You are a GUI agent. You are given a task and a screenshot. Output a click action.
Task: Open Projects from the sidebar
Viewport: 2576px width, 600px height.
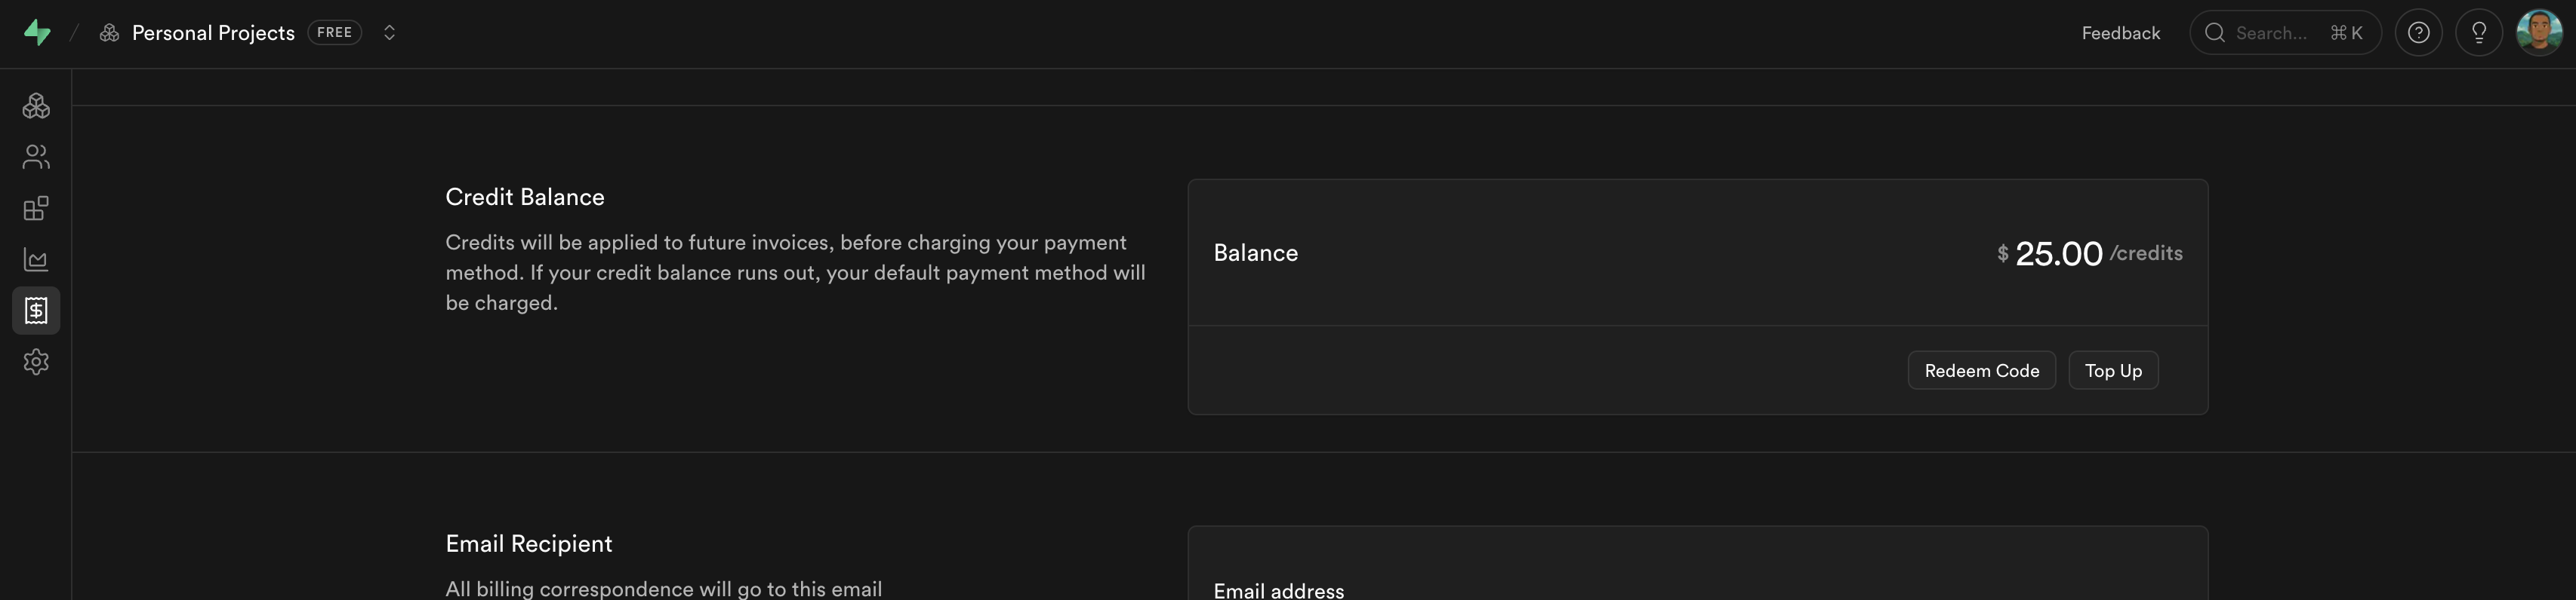[x=36, y=106]
